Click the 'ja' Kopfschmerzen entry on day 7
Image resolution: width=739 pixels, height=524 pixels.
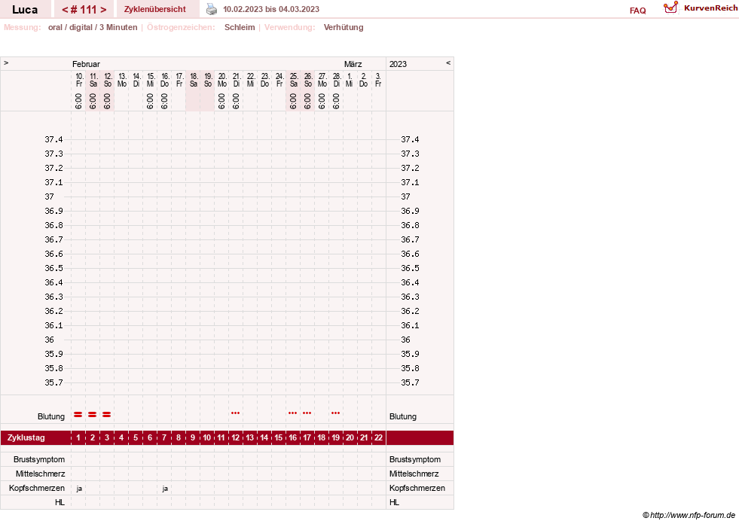point(165,489)
